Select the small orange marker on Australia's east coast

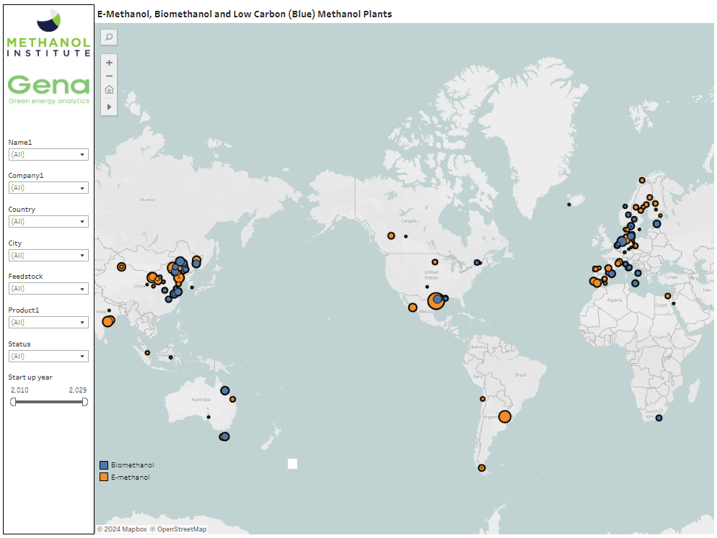tap(233, 399)
